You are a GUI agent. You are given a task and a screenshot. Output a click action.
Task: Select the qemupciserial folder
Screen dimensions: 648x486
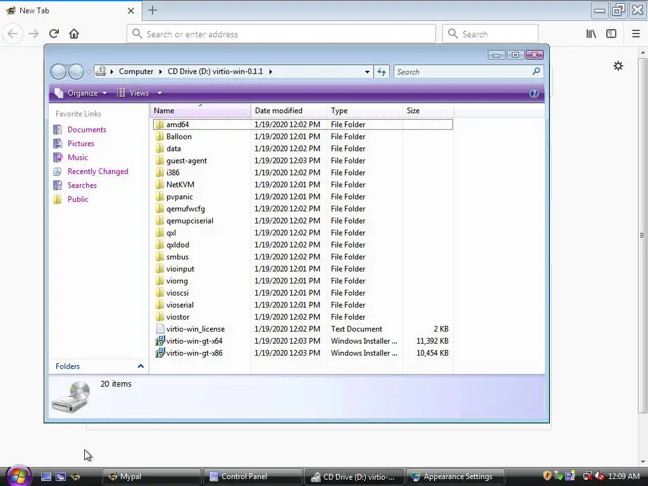(x=190, y=221)
